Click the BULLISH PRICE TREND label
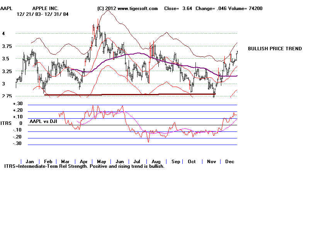 (x=275, y=49)
